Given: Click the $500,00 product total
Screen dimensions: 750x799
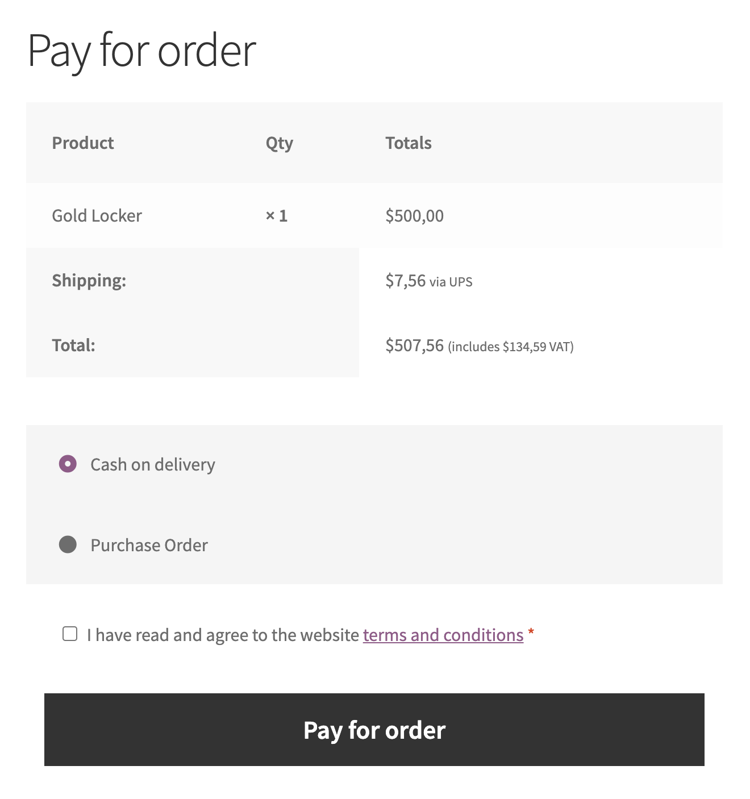Looking at the screenshot, I should [x=414, y=216].
